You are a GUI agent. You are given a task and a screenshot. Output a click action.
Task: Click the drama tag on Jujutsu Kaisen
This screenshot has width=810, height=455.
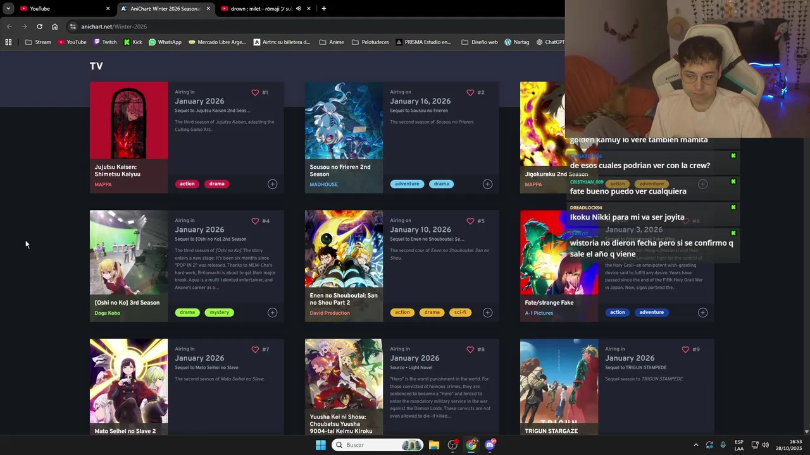(x=217, y=184)
